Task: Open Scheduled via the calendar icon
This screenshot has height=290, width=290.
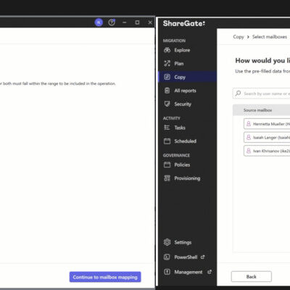Action: point(167,141)
